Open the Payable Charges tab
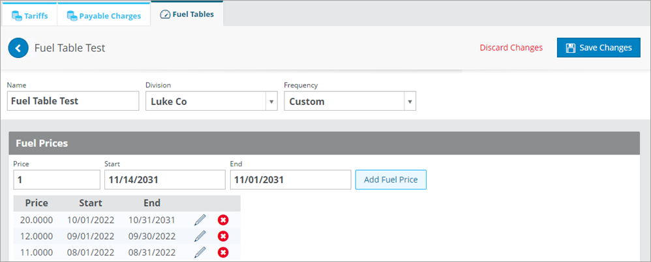 click(104, 16)
